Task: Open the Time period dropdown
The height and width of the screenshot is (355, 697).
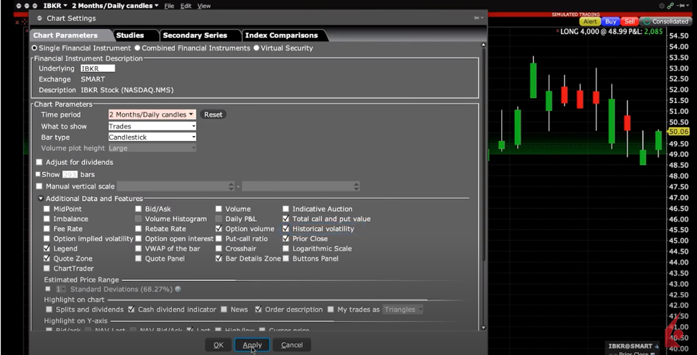Action: pos(152,115)
